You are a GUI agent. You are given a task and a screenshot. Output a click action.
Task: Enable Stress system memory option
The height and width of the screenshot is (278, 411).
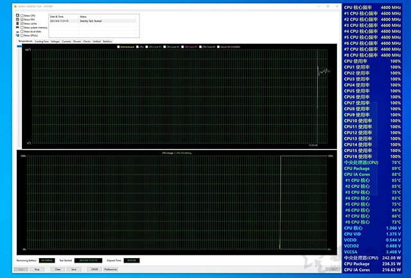pos(22,28)
